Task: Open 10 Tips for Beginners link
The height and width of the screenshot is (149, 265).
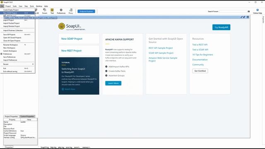Action: tap(202, 55)
